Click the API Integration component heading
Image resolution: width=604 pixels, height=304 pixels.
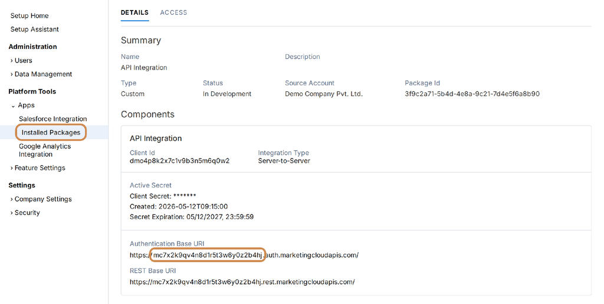156,138
